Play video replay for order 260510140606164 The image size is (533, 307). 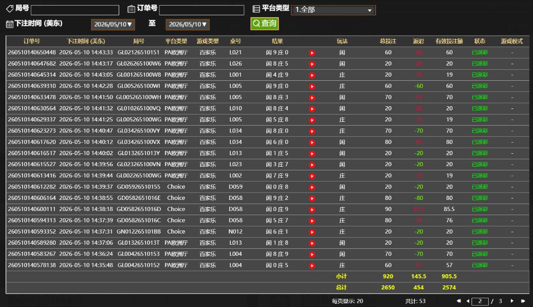point(312,199)
